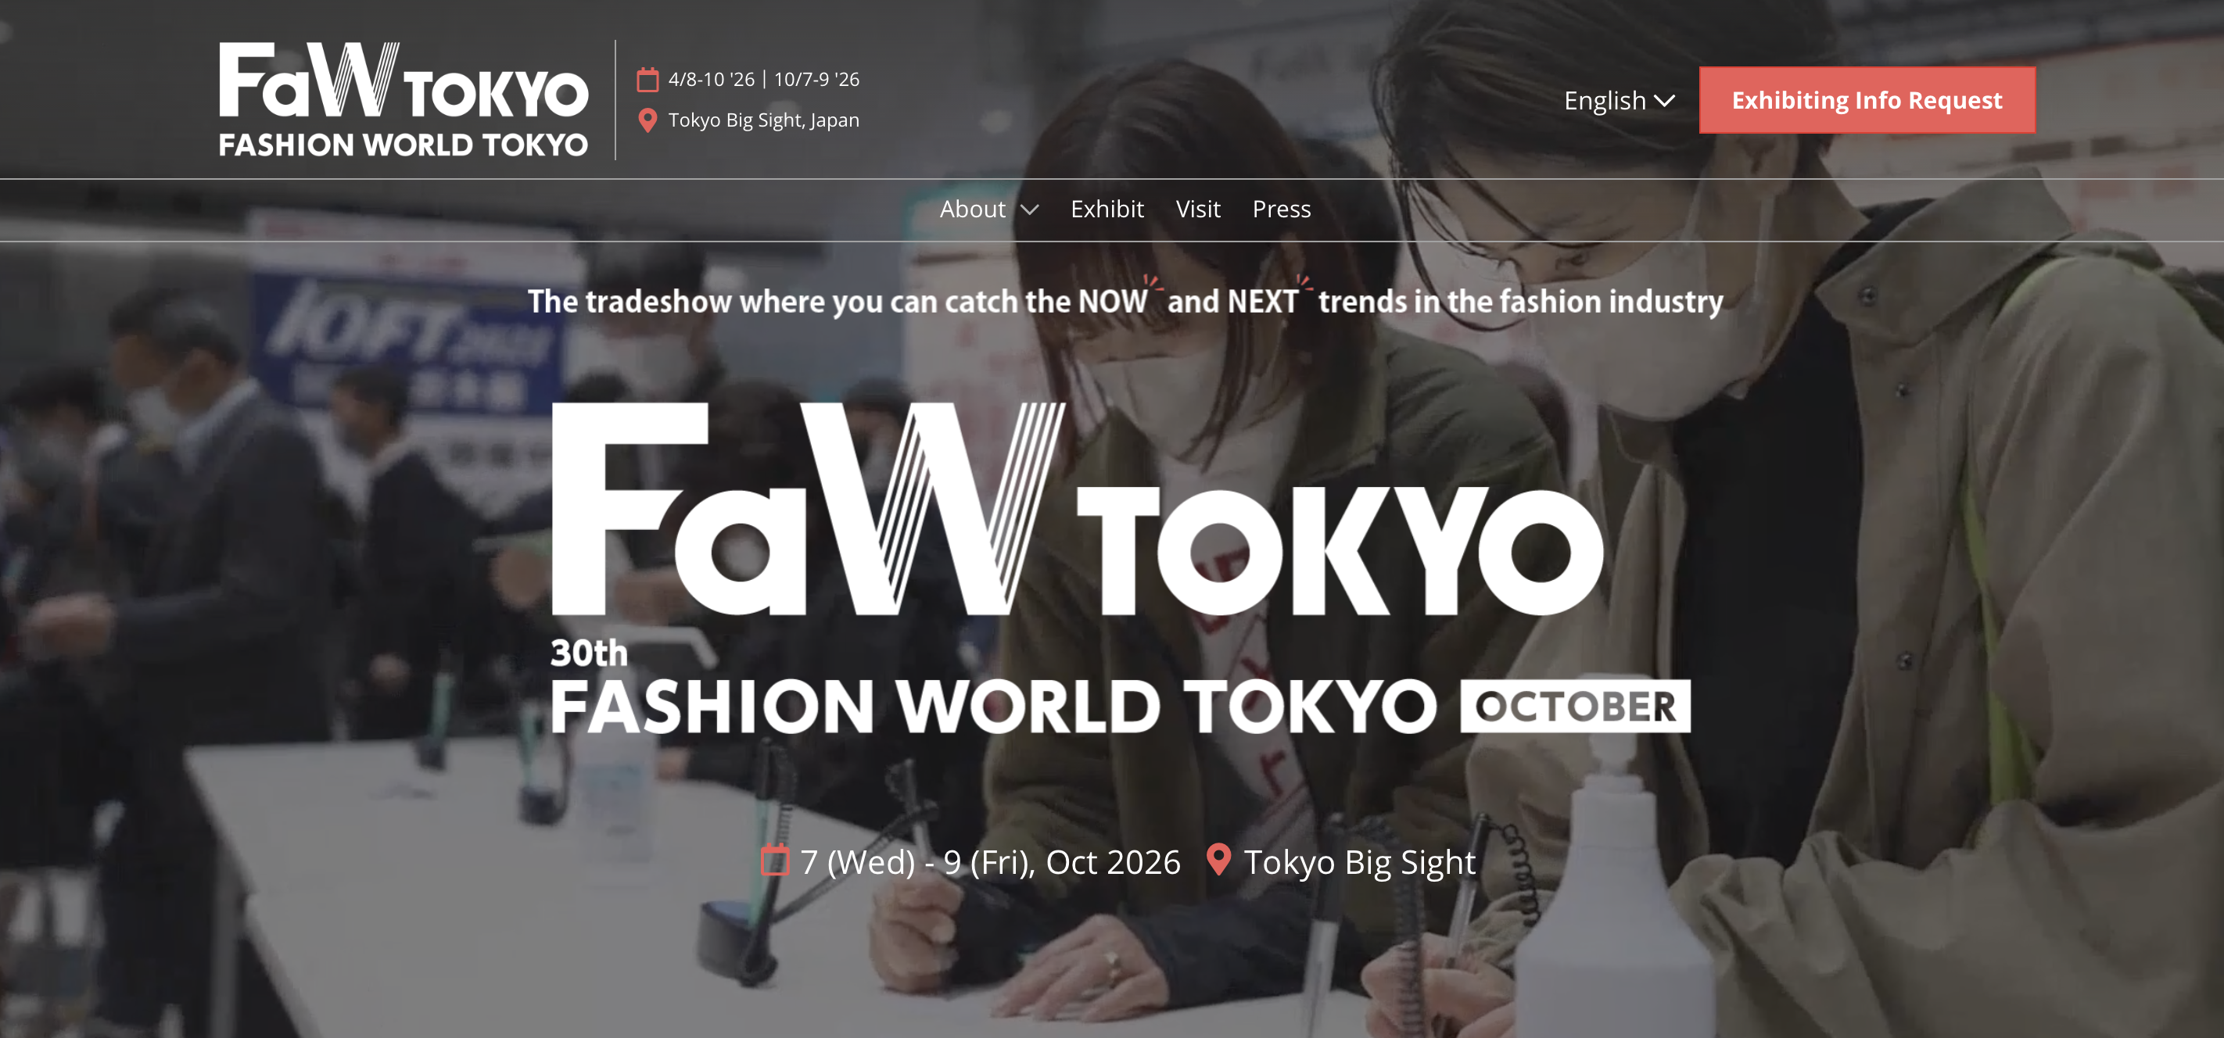Click the header calendar icon beside the dates

[647, 80]
